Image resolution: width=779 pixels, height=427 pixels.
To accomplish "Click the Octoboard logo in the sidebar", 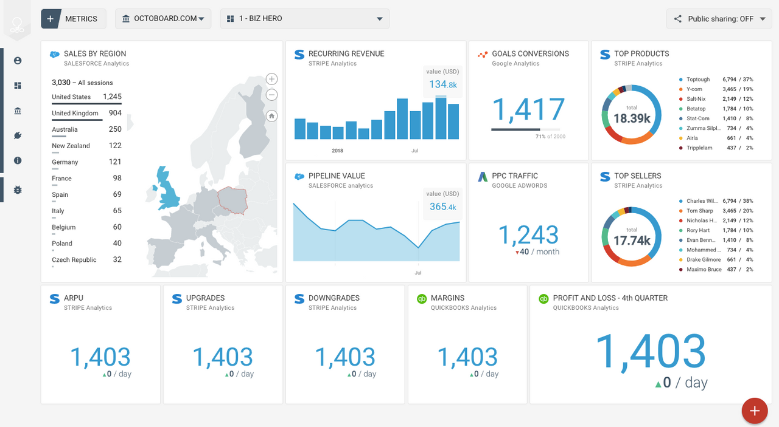I will click(16, 24).
